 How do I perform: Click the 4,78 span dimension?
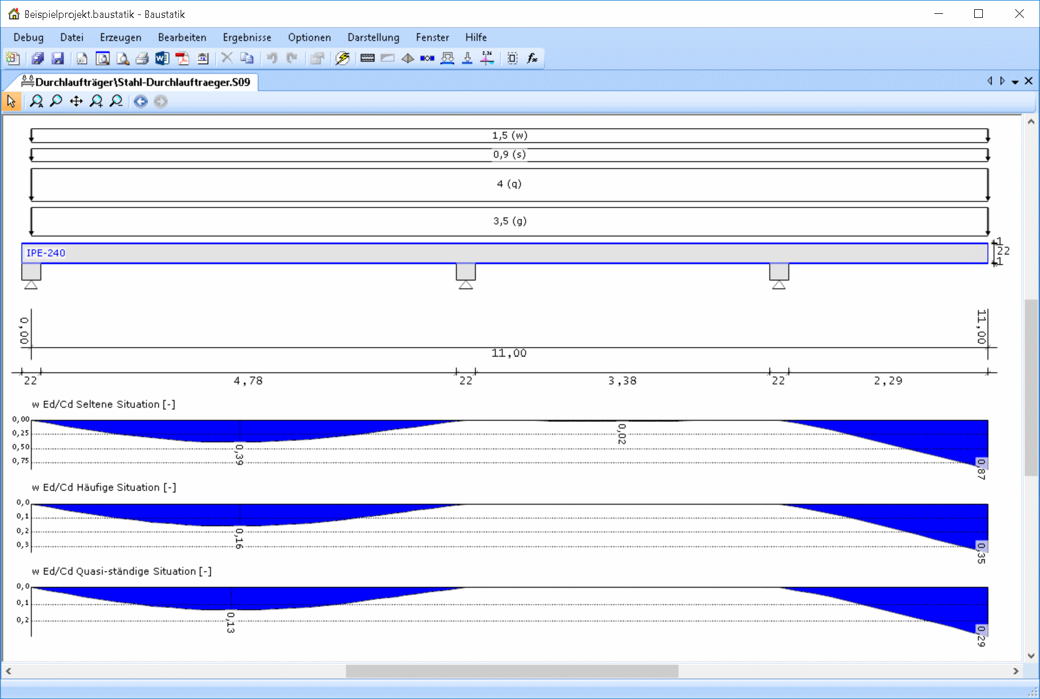pos(248,381)
